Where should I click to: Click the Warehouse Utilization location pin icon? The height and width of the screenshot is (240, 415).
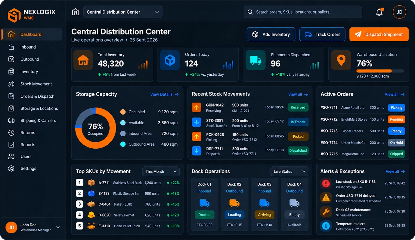(x=341, y=60)
